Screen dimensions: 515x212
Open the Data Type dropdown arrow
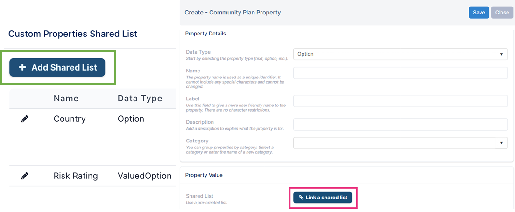click(x=501, y=54)
